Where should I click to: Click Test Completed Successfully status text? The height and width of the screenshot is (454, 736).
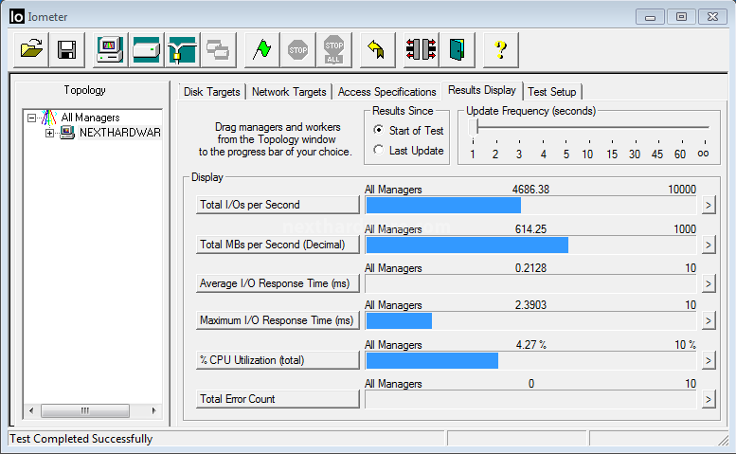pyautogui.click(x=81, y=439)
